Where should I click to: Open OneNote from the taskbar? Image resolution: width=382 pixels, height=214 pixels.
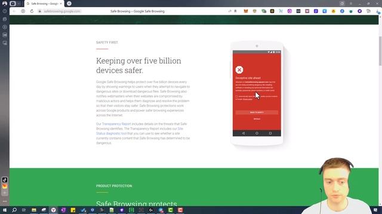point(63,210)
